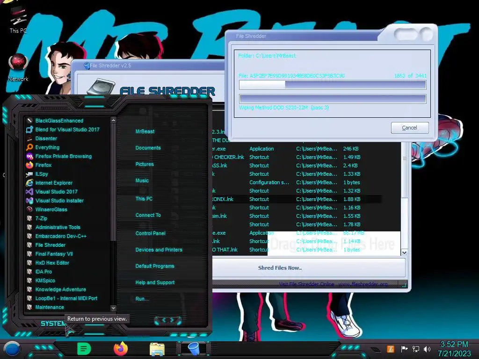Expand the 7-Zip folder
Screen dimensions: 479x359
tap(41, 218)
